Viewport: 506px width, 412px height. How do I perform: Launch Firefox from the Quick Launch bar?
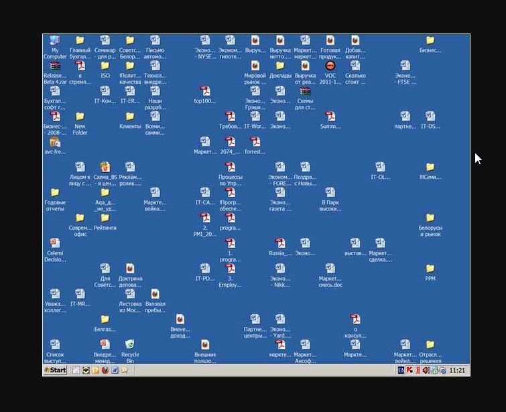[x=105, y=370]
